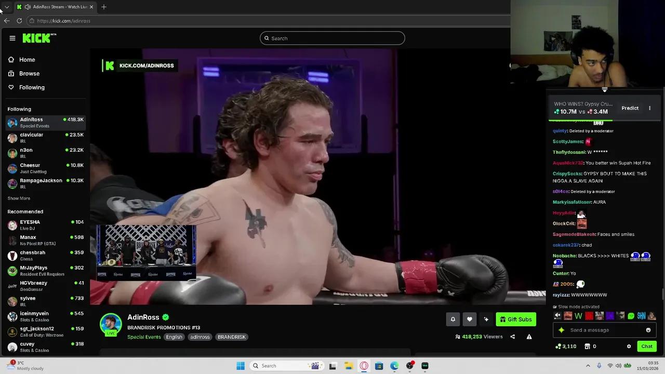Mute audio from the AdinRoss tab speaker icon
The height and width of the screenshot is (374, 665).
point(27,7)
